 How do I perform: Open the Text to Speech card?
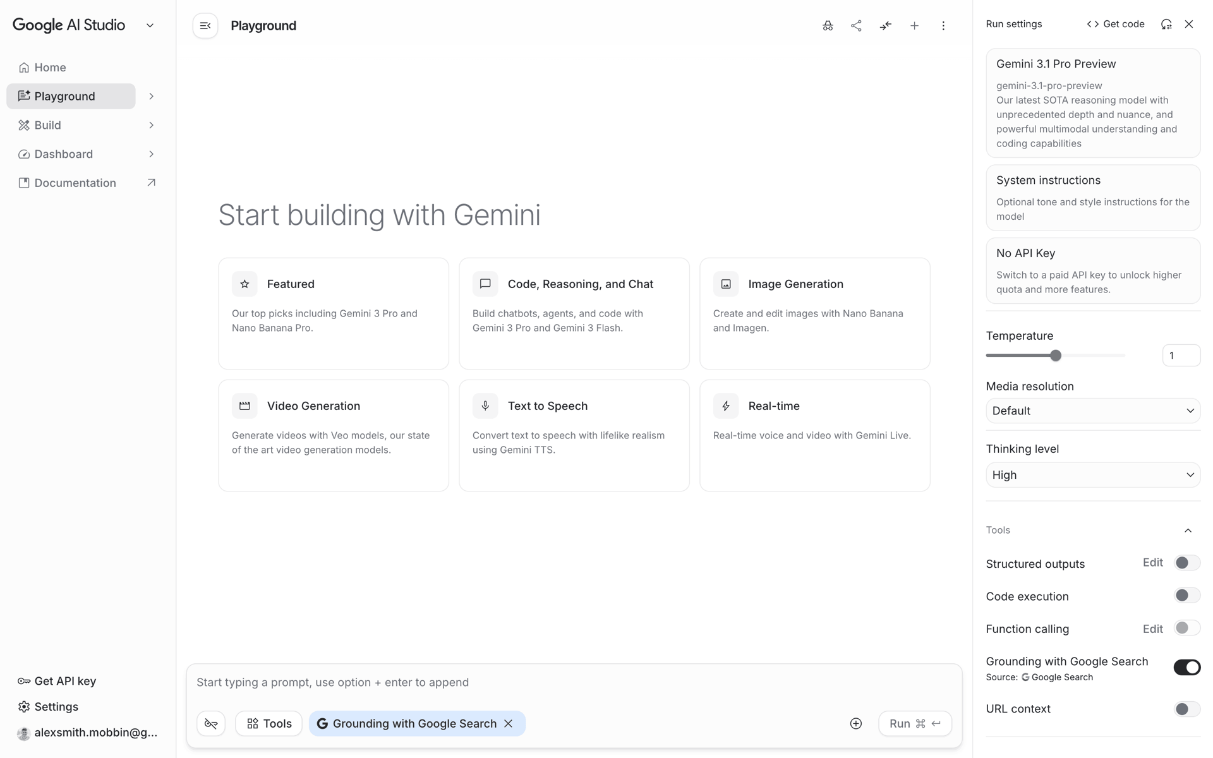click(x=574, y=436)
